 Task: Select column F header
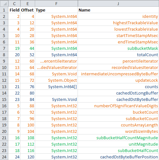pyautogui.click(x=57, y=4)
